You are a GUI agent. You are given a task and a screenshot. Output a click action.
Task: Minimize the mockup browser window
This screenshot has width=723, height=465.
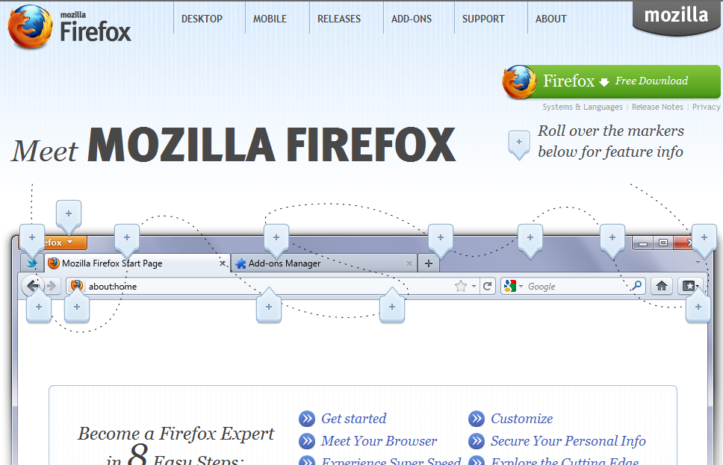click(643, 243)
